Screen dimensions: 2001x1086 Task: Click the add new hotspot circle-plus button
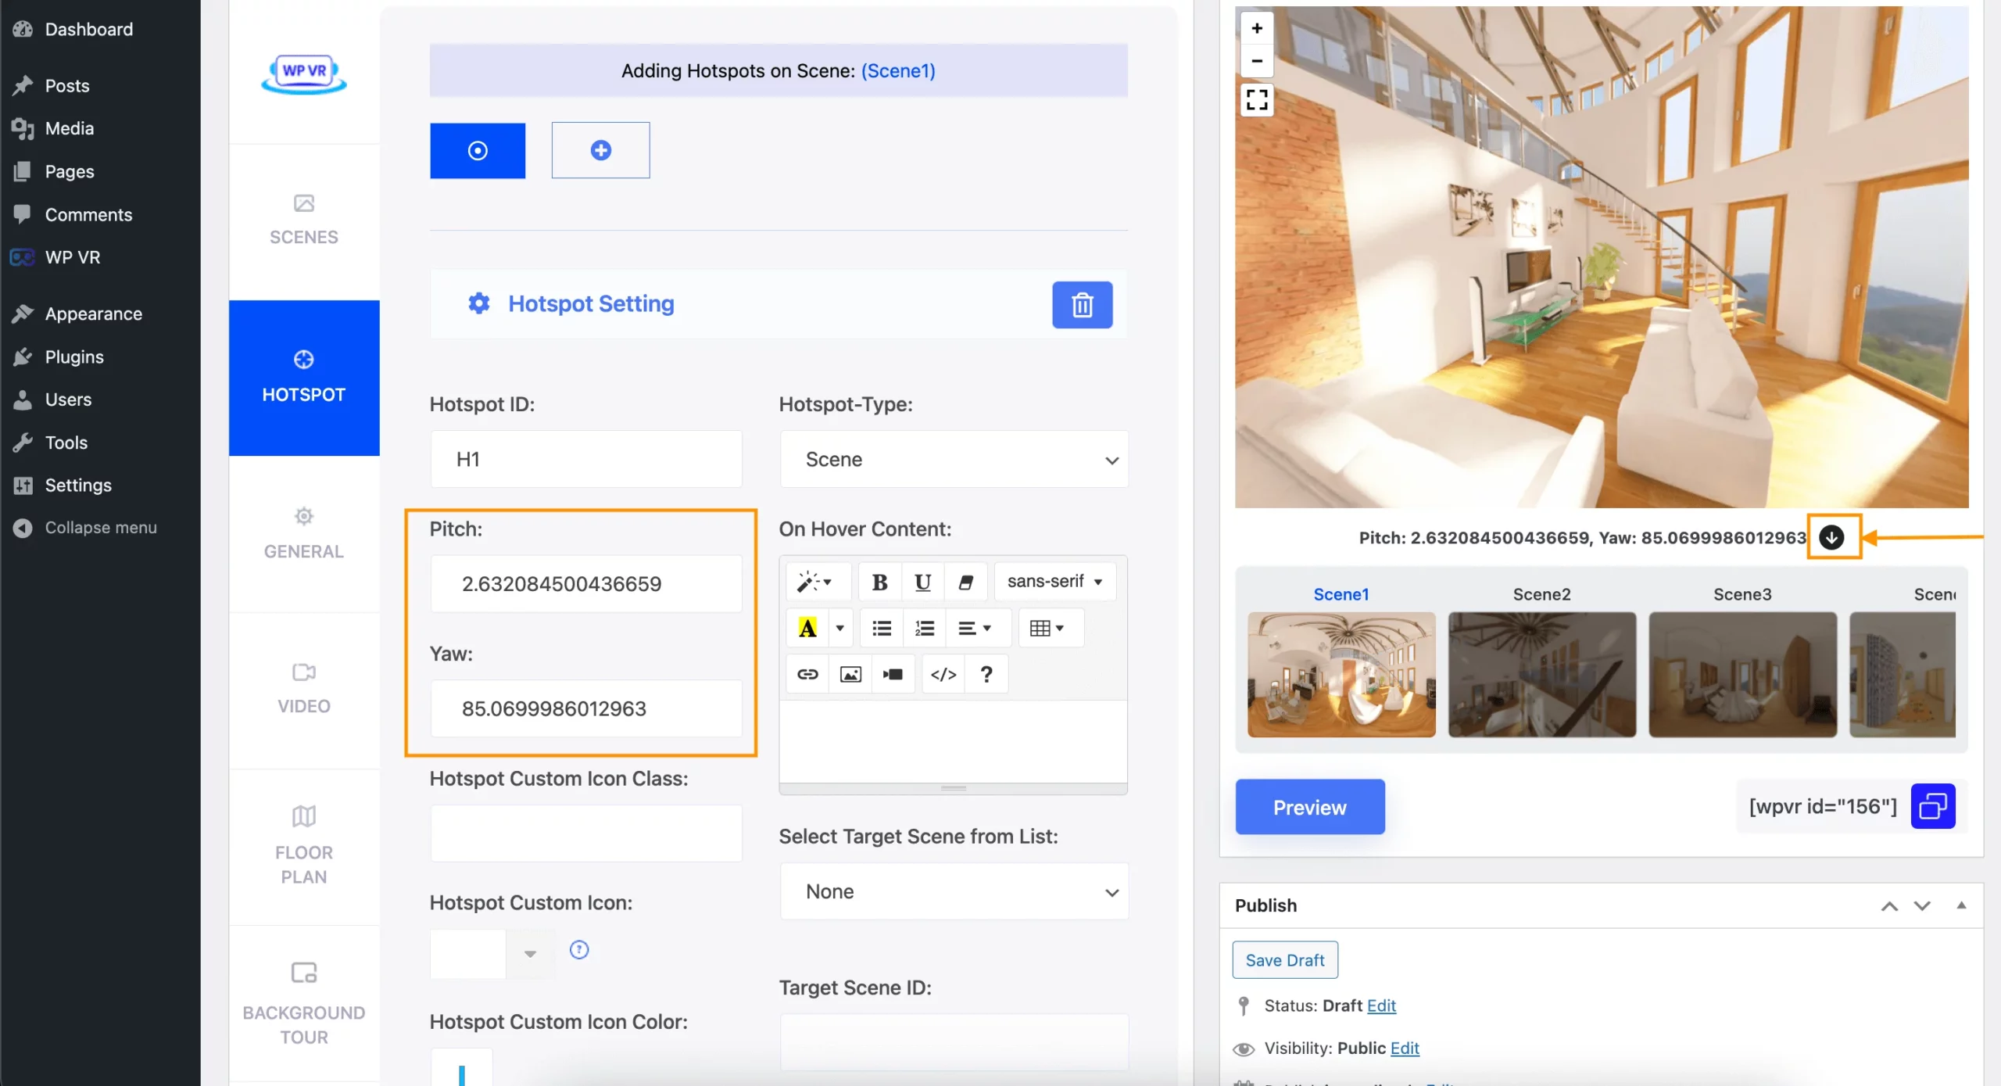click(600, 150)
